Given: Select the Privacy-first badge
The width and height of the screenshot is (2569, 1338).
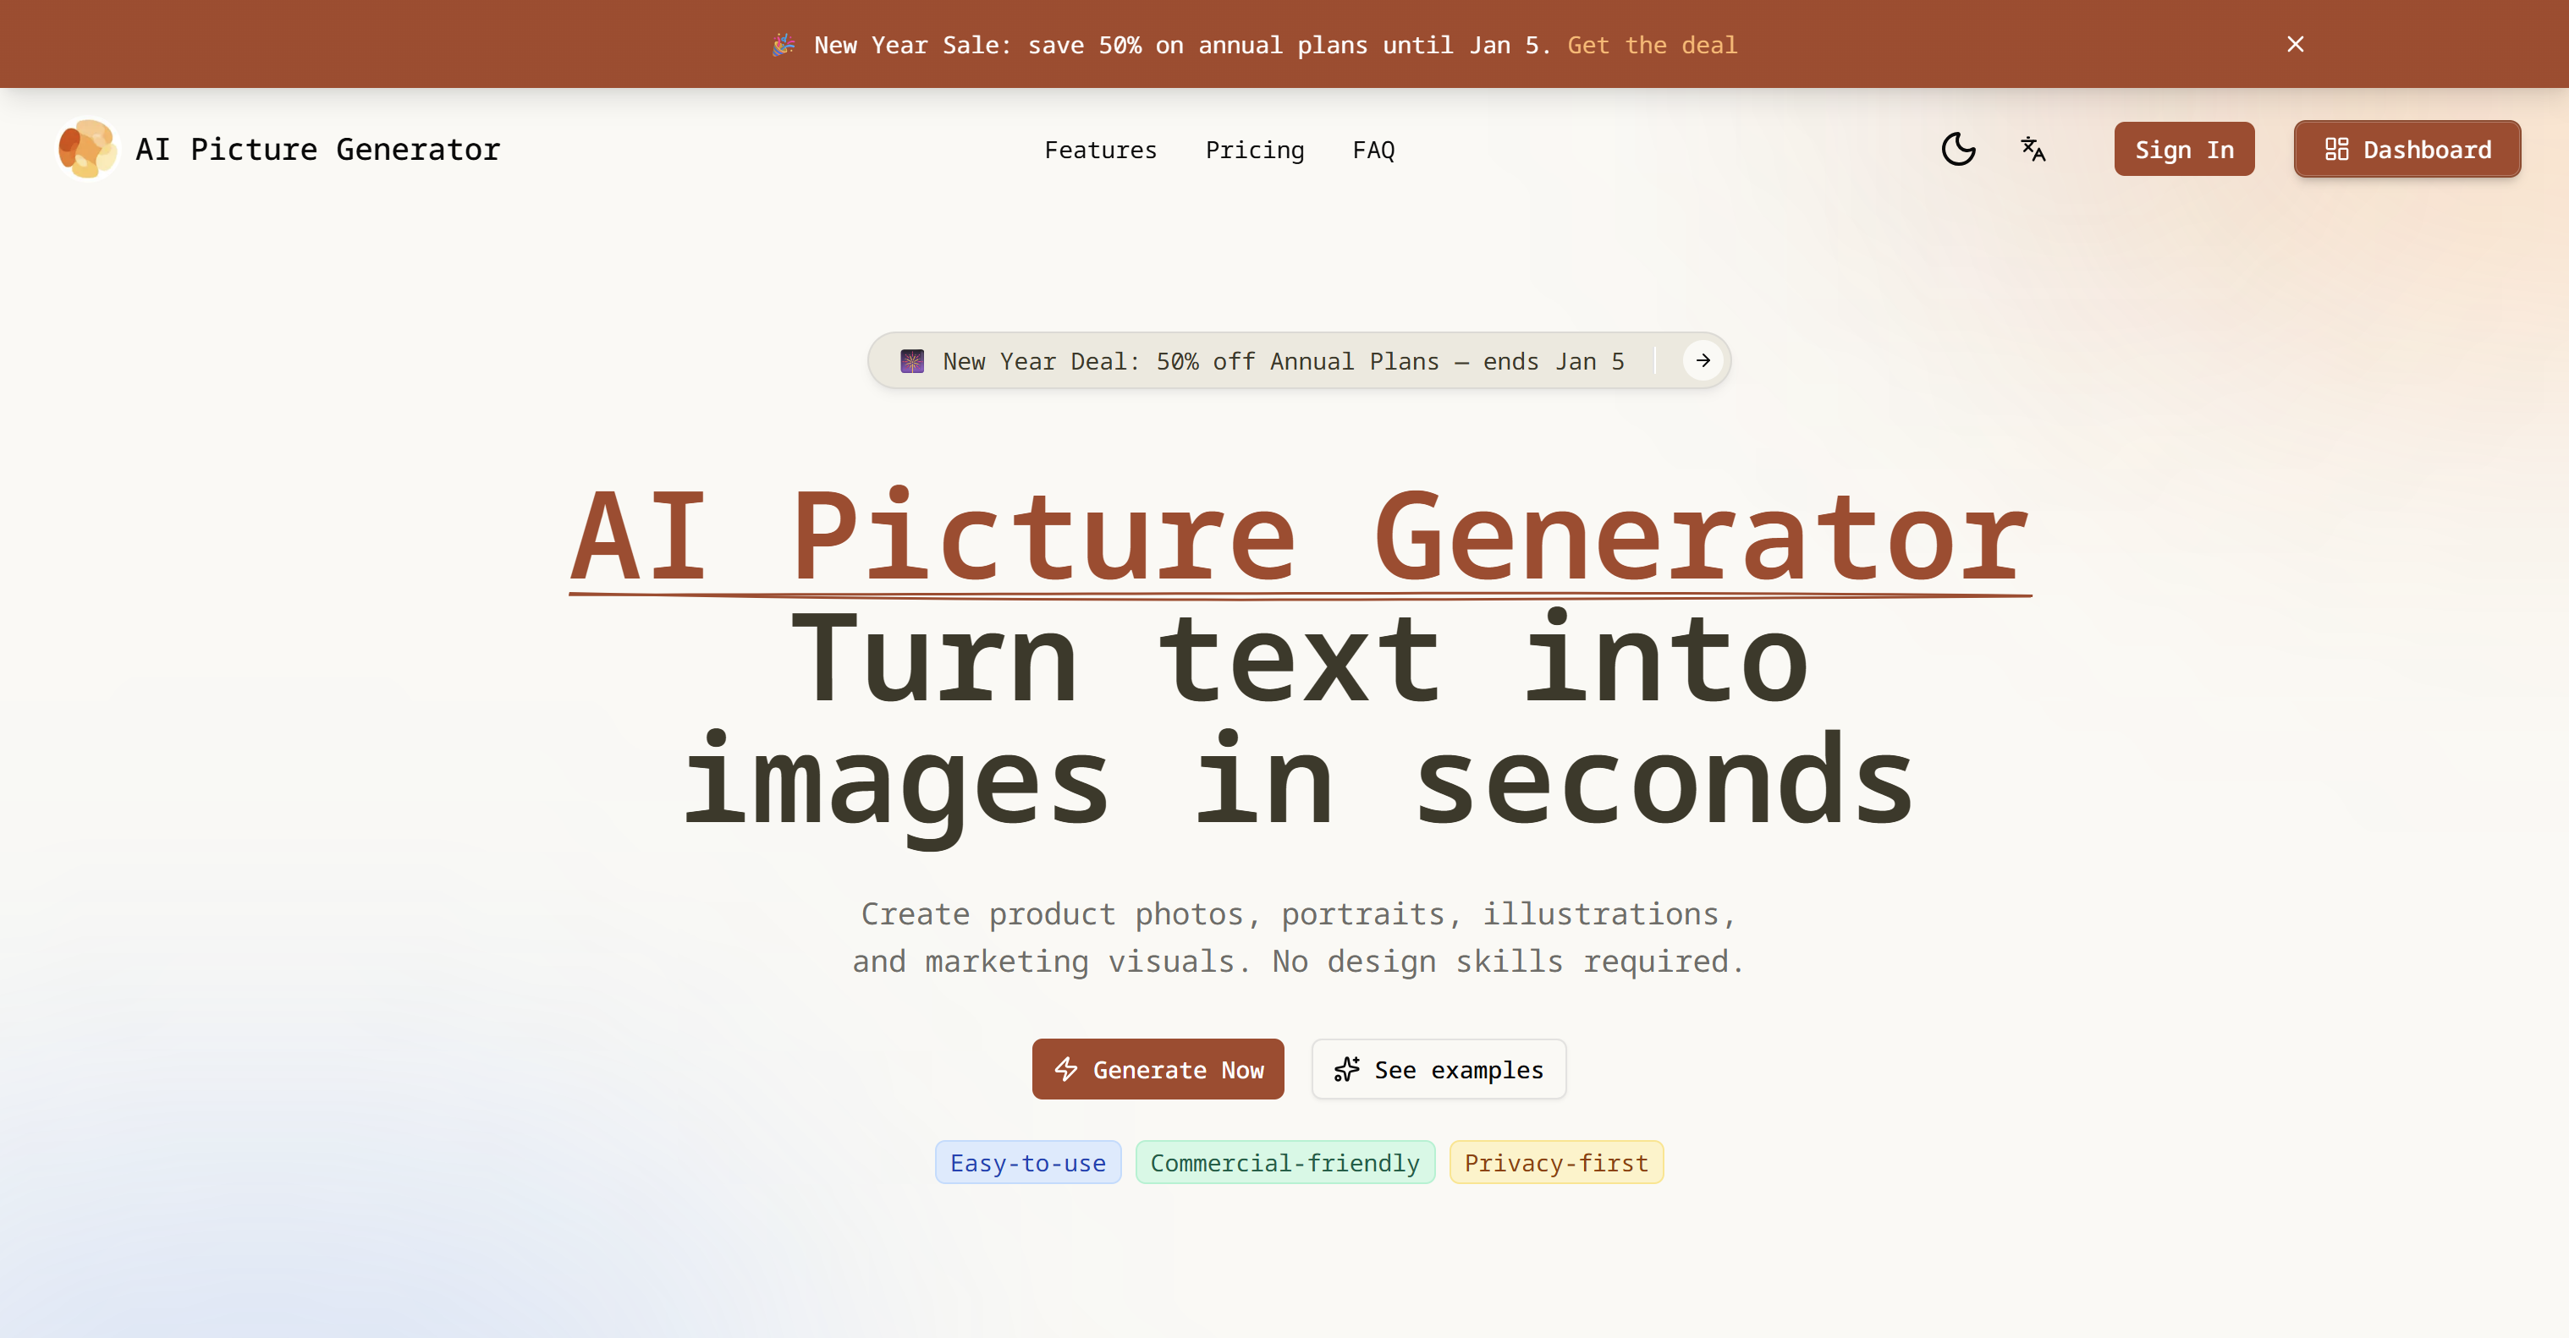Looking at the screenshot, I should tap(1557, 1161).
